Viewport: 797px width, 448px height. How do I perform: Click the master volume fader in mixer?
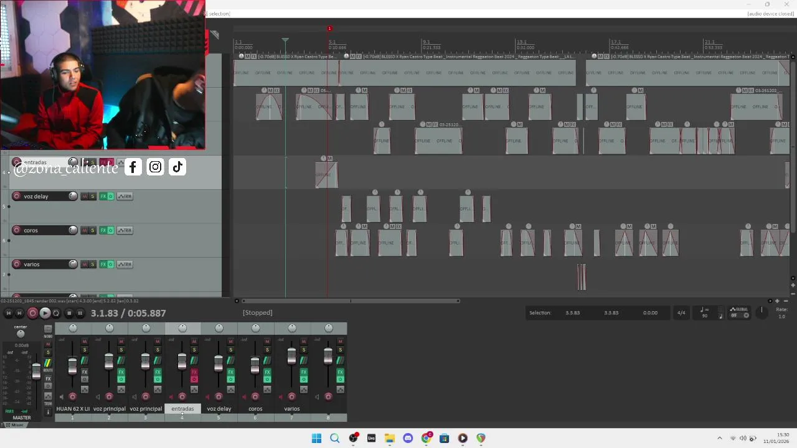pos(36,371)
